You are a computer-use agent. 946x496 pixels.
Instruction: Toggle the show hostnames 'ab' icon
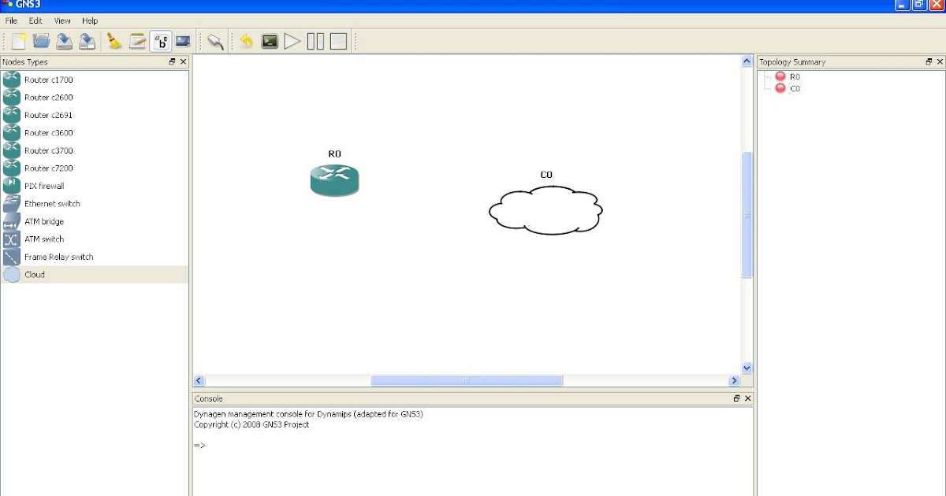click(161, 41)
